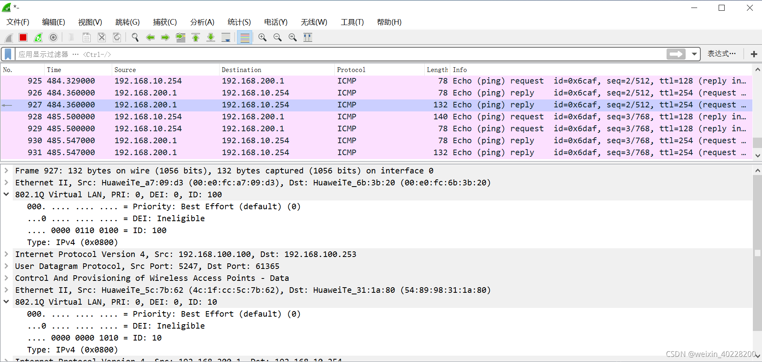This screenshot has height=362, width=762.
Task: Sort by the No. column header
Action: 22,70
